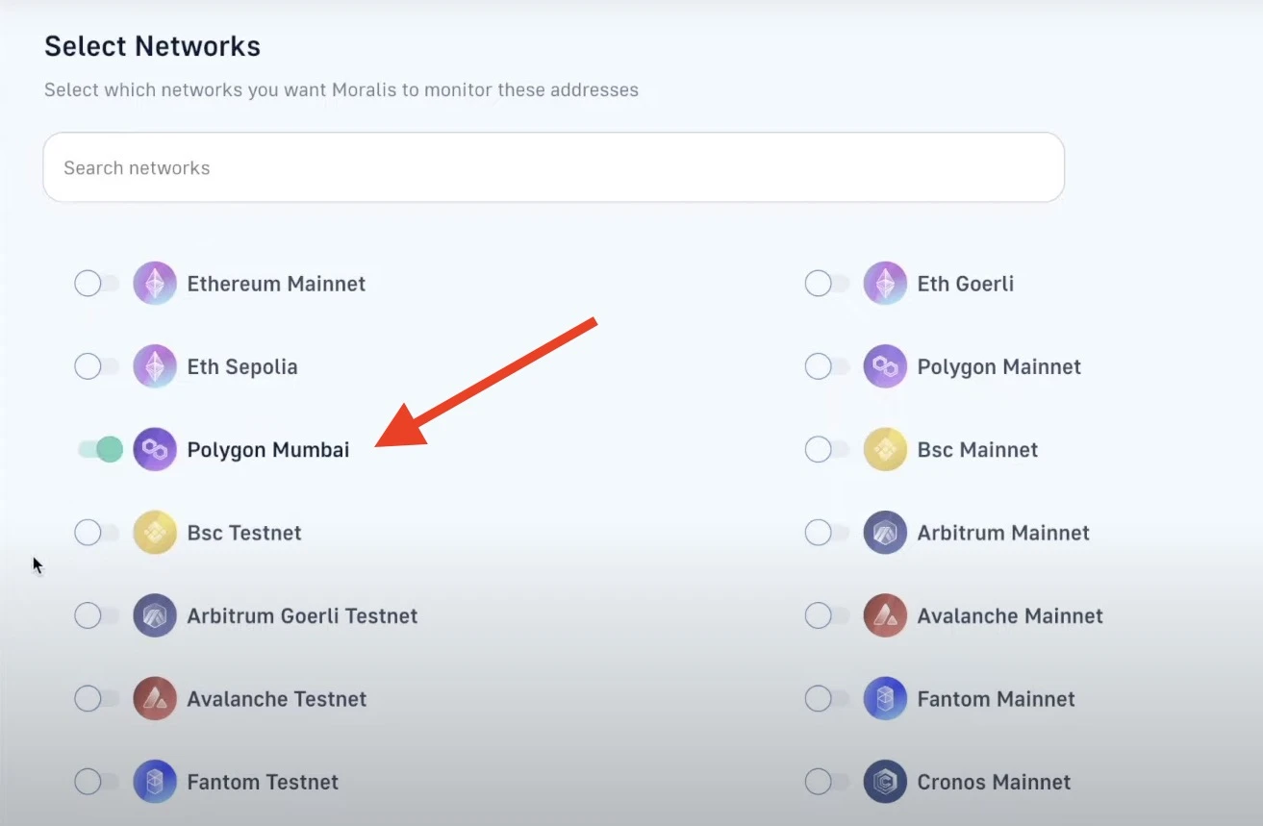Focus the Search networks input field

tap(553, 167)
